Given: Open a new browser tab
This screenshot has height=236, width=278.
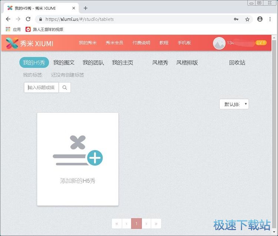Looking at the screenshot, I should [86, 8].
